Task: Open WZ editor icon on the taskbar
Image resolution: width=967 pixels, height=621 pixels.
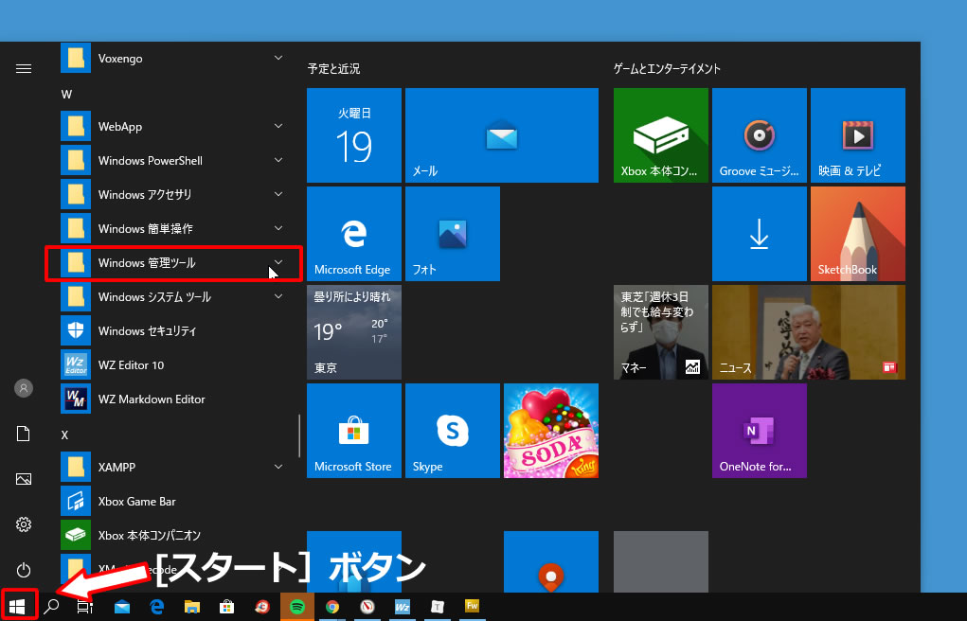Action: (403, 607)
